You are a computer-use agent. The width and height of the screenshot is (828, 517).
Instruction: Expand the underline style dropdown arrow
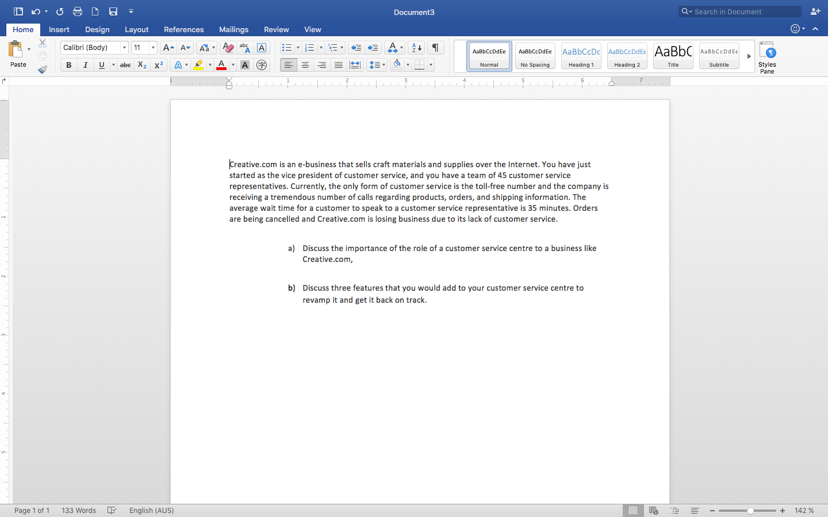click(x=113, y=65)
